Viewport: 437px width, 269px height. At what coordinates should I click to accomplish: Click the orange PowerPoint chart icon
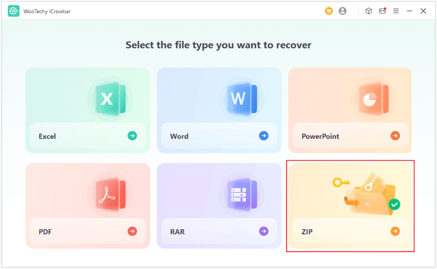(x=373, y=99)
